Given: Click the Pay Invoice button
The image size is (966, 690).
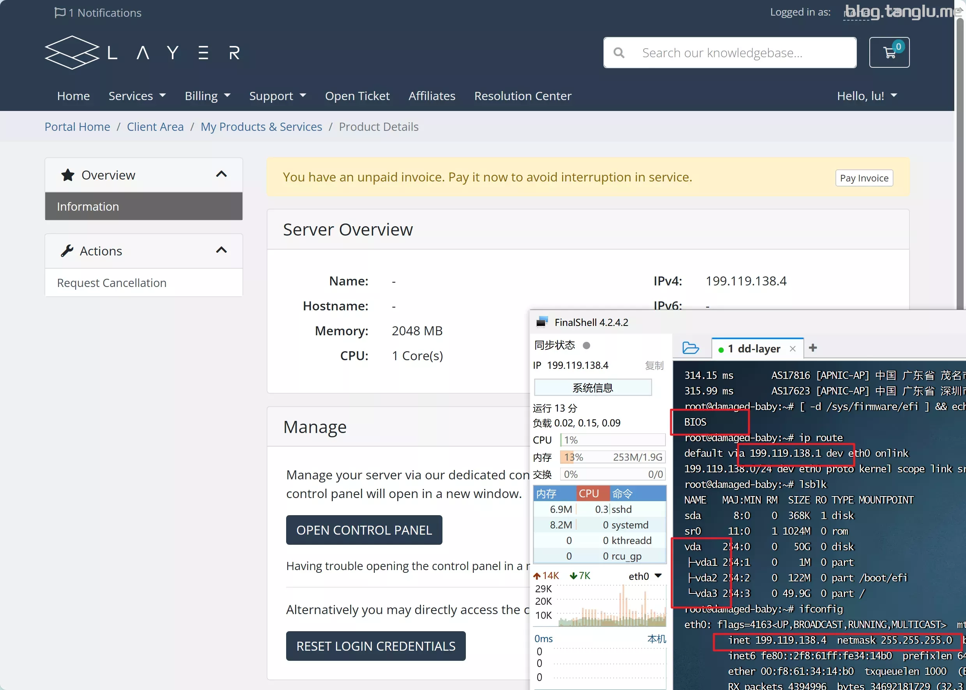Looking at the screenshot, I should 863,178.
